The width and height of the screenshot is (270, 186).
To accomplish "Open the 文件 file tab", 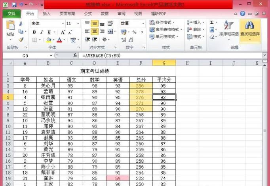I will (x=11, y=13).
